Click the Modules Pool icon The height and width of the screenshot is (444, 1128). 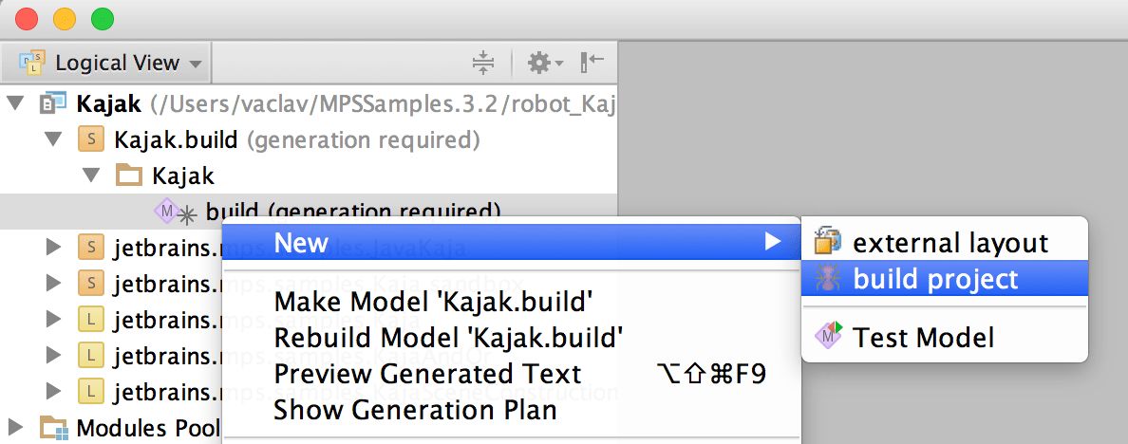coord(52,428)
